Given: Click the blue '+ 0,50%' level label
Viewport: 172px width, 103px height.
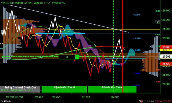Looking at the screenshot, I should tap(137, 50).
